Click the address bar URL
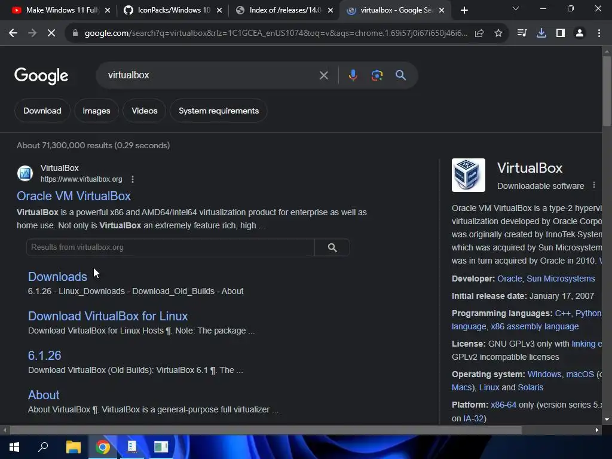Screen dimensions: 612x459 pyautogui.click(x=276, y=33)
